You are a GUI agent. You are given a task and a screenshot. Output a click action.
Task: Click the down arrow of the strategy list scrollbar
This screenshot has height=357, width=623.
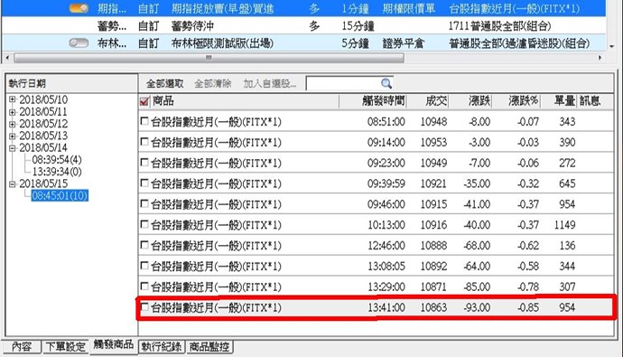[611, 46]
